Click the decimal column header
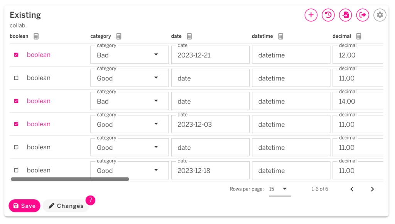 [x=341, y=36]
